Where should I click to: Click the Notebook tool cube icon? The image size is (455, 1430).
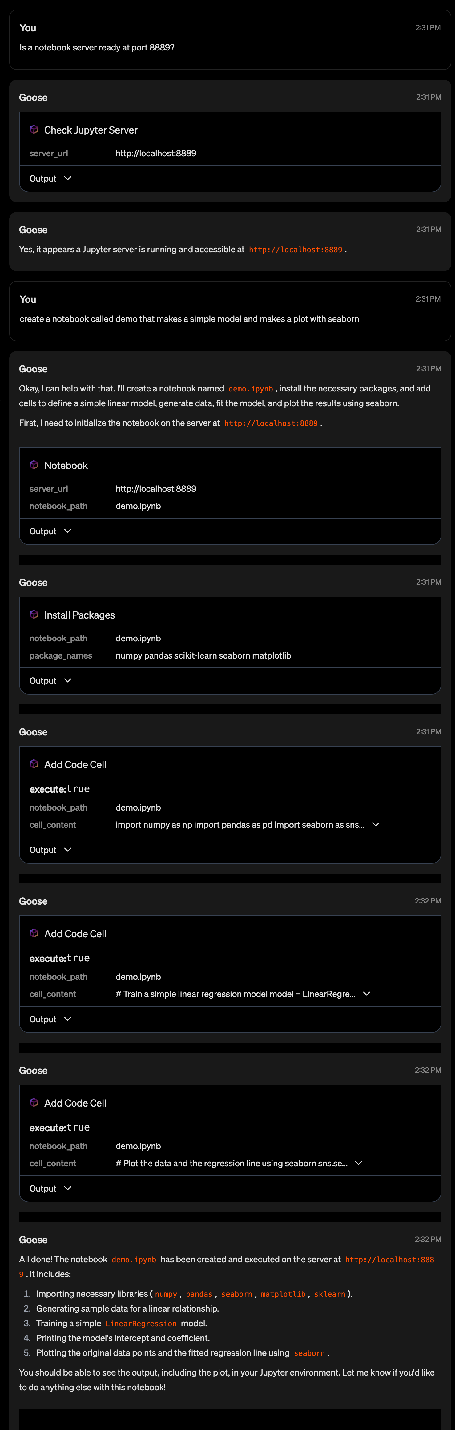(34, 465)
